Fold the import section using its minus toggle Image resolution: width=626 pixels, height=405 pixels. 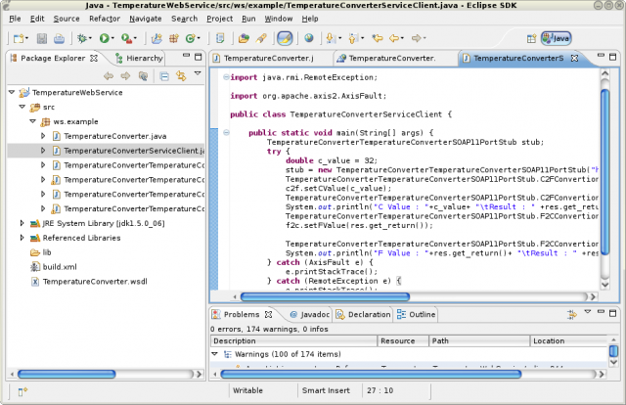click(x=226, y=77)
